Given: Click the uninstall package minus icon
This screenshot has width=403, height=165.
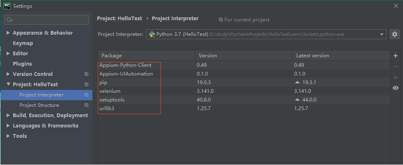Looking at the screenshot, I should pyautogui.click(x=395, y=66).
